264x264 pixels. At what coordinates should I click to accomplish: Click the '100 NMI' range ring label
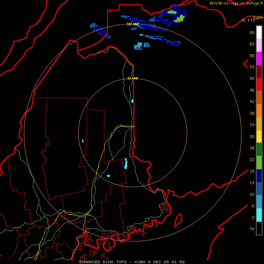[x=133, y=24]
